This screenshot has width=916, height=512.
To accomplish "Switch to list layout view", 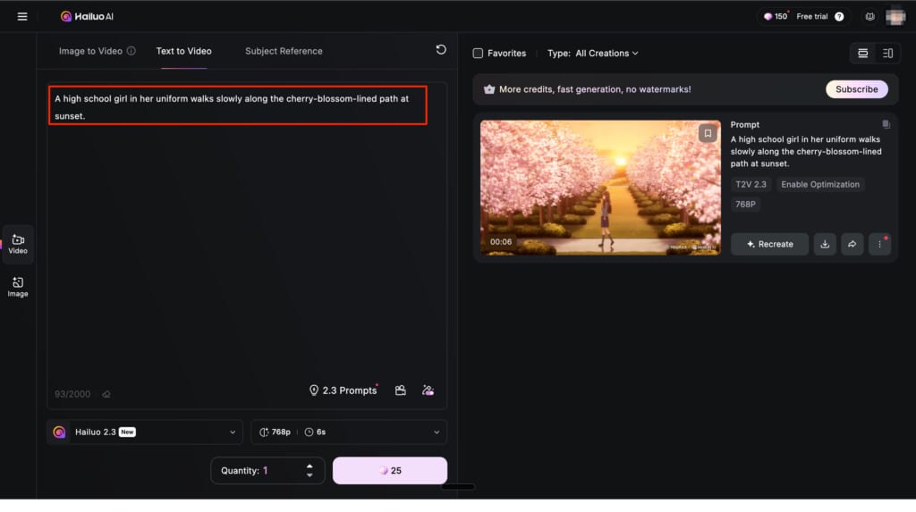I will point(862,53).
